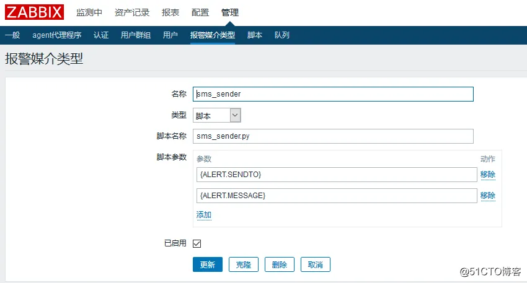Select the 认证 tab

101,35
